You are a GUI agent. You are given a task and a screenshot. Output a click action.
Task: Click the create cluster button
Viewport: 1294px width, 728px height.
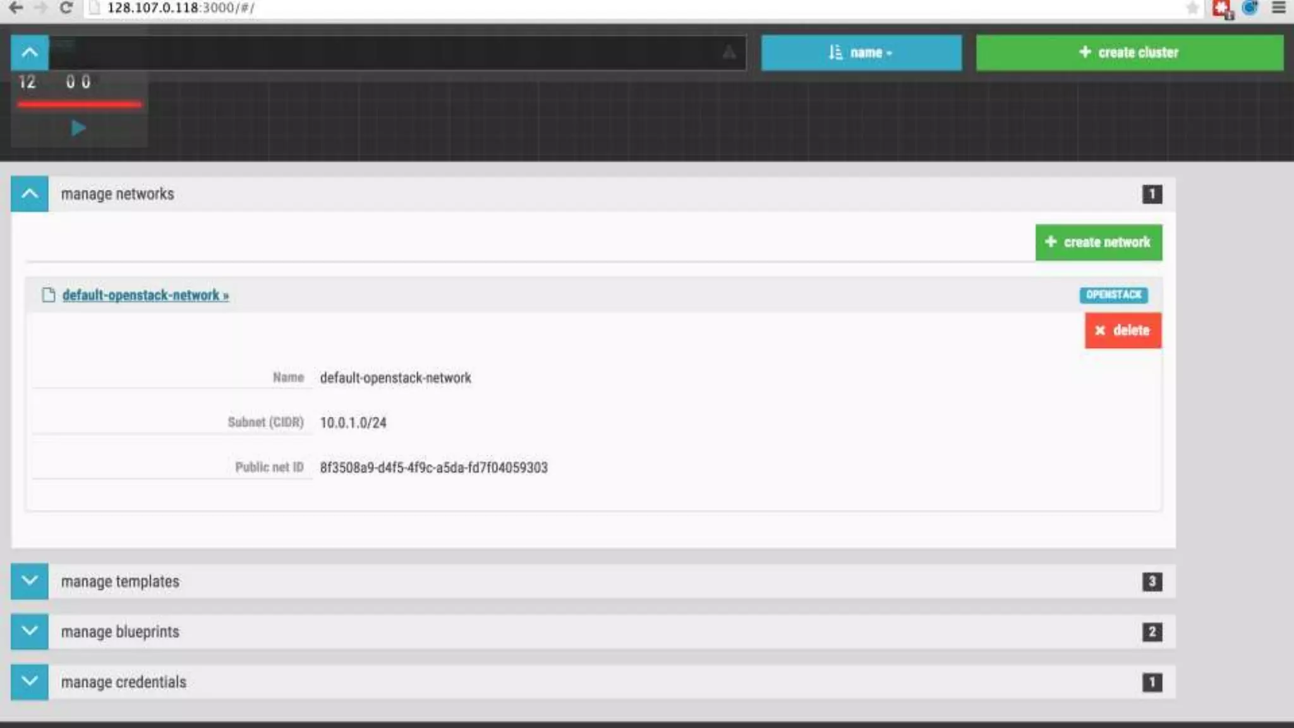[1129, 52]
